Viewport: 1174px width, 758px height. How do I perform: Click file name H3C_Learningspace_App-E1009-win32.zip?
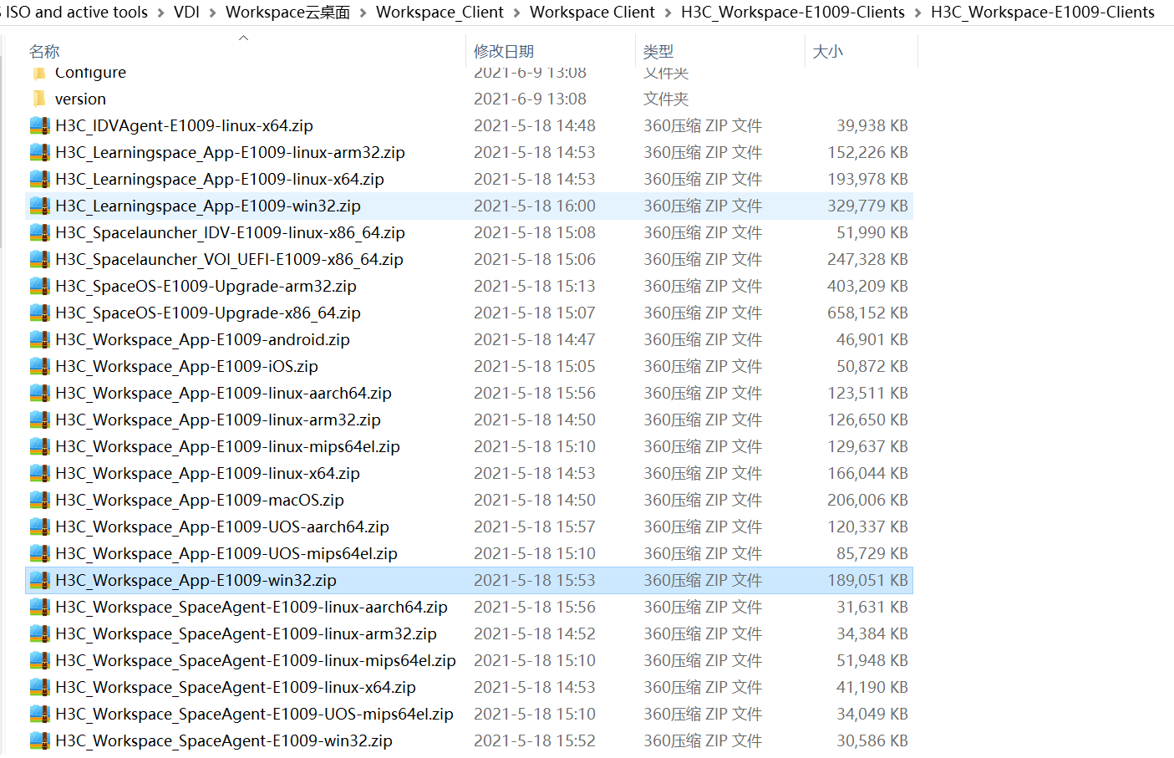coord(208,206)
